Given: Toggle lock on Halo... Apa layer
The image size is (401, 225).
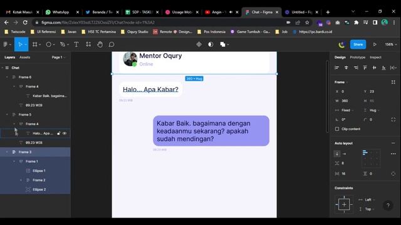Looking at the screenshot, I should (x=59, y=133).
